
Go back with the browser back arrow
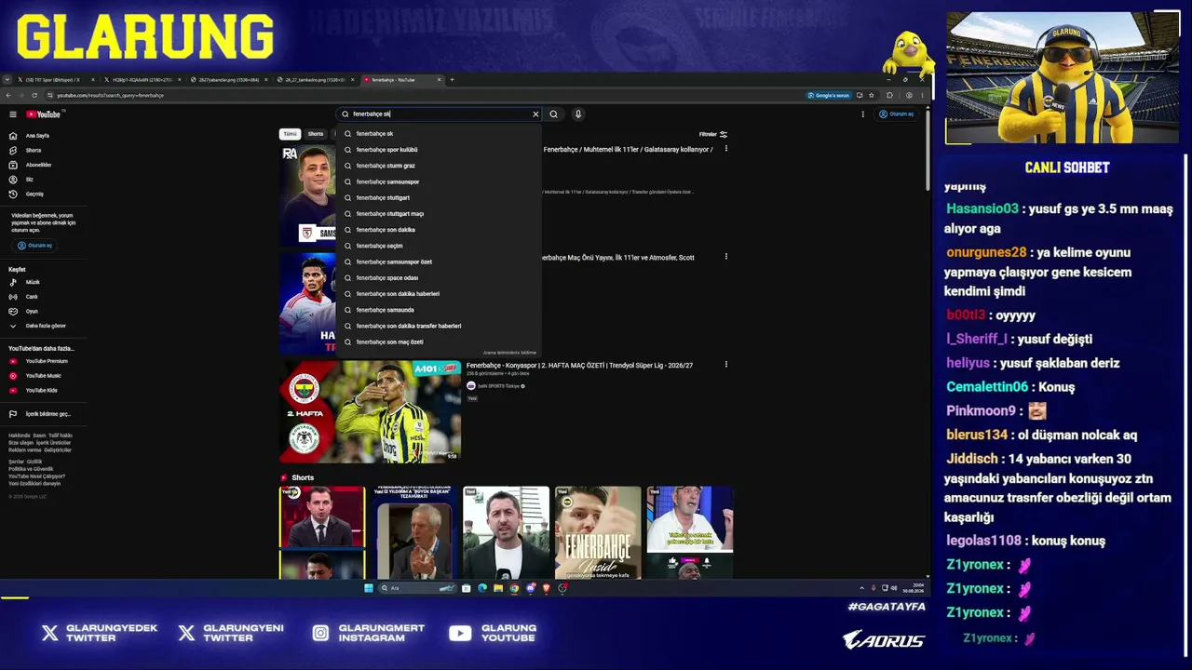[x=8, y=95]
